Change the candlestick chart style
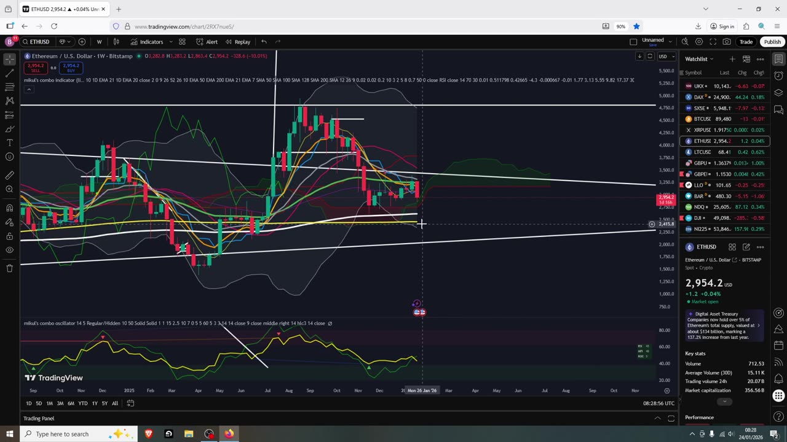Viewport: 787px width, 442px height. [x=116, y=42]
